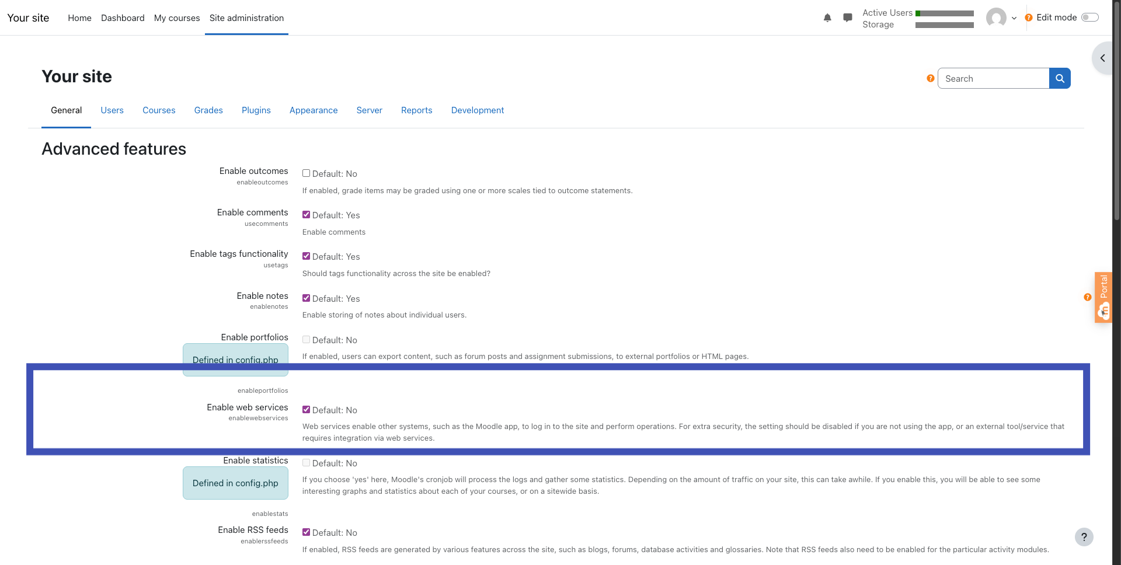Click the user avatar picture

point(996,18)
